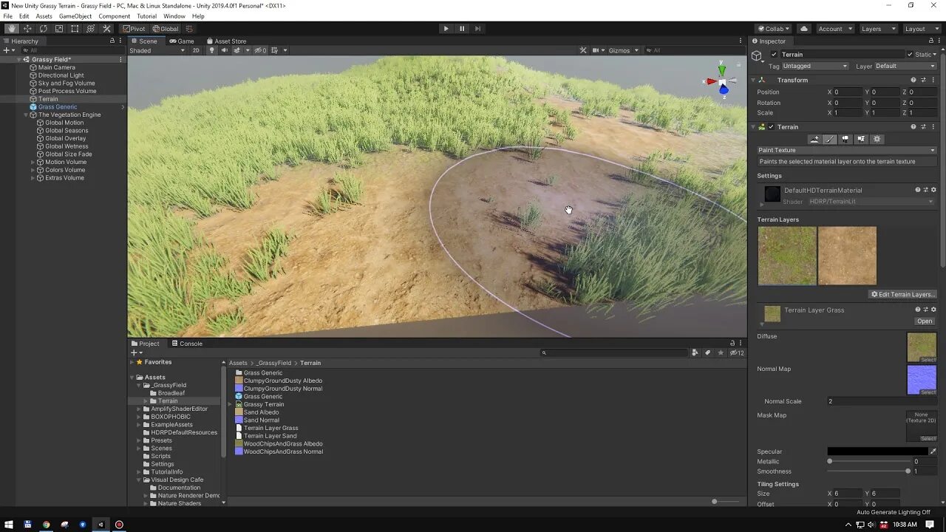Select the Rotate tool in toolbar

pos(43,29)
